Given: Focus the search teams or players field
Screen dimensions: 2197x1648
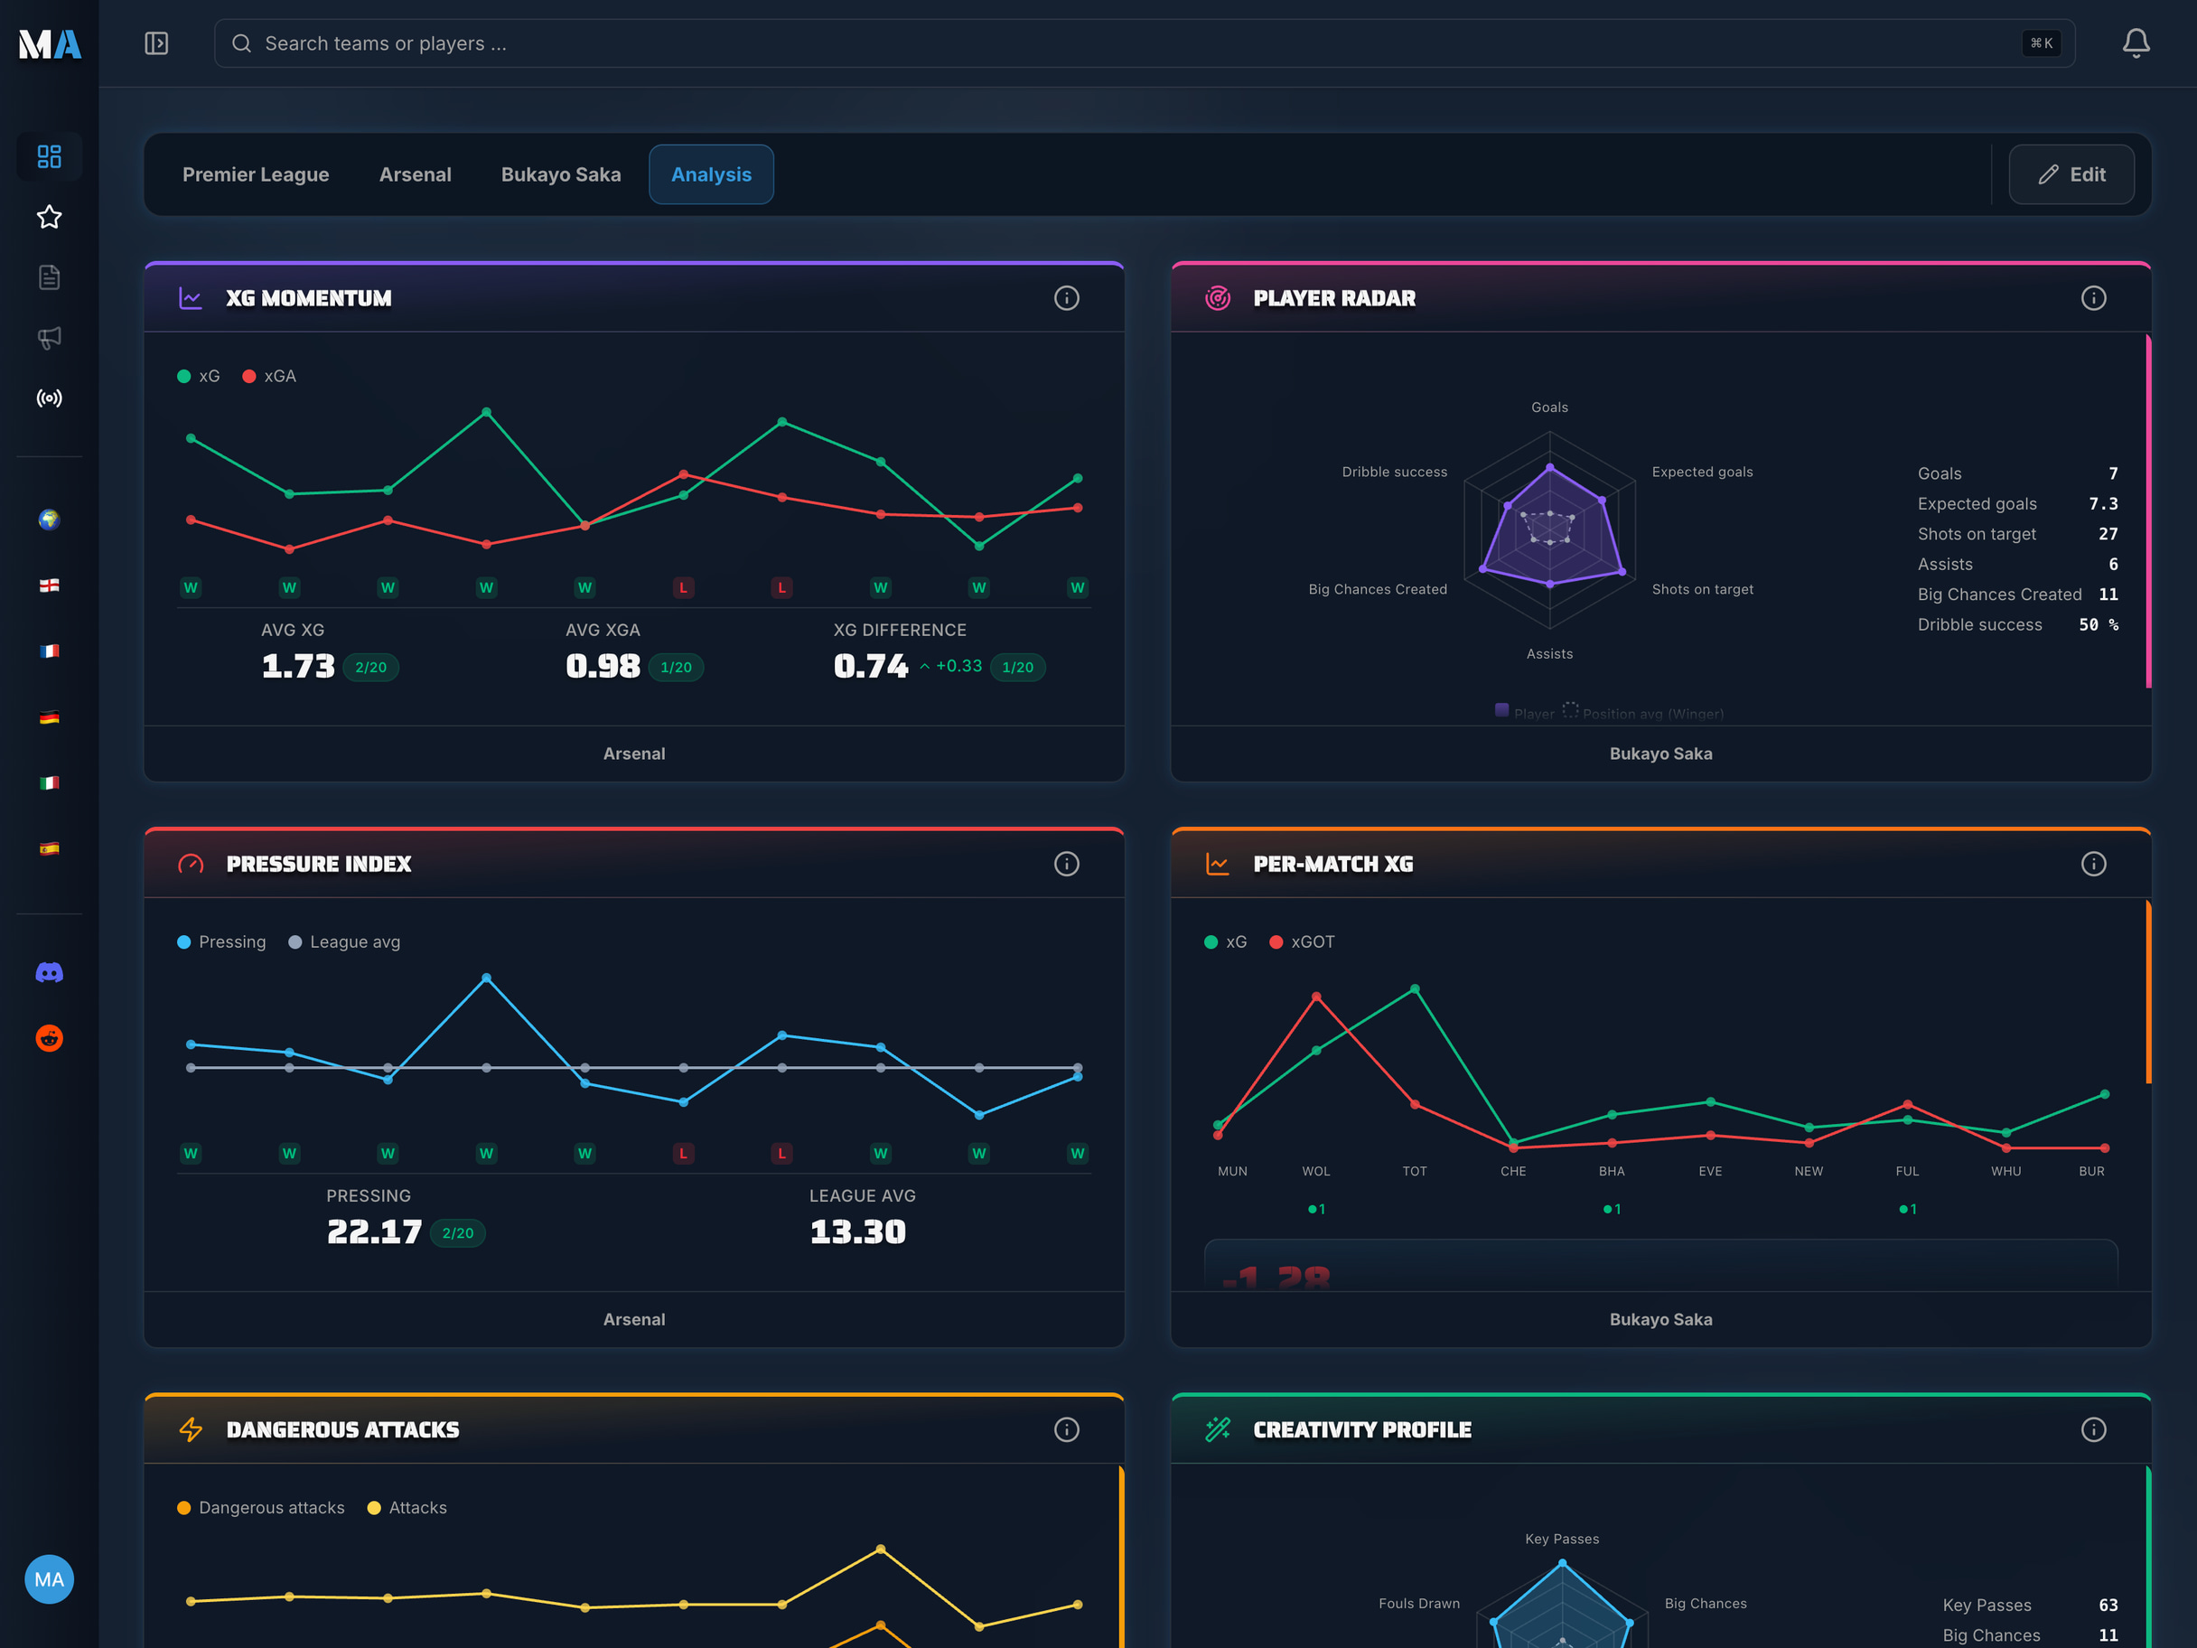Looking at the screenshot, I should [1145, 43].
